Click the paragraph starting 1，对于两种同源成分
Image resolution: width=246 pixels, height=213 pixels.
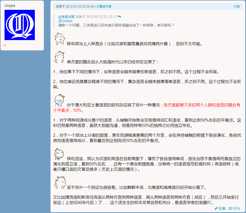(147, 123)
